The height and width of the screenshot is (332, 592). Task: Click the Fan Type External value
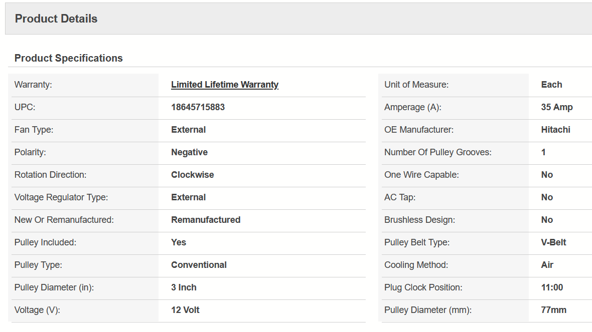pos(188,130)
